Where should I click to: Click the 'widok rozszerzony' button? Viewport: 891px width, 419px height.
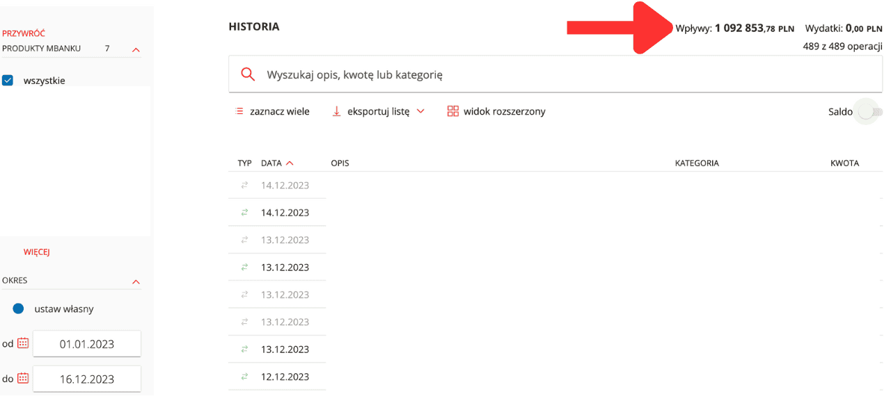[x=496, y=111]
